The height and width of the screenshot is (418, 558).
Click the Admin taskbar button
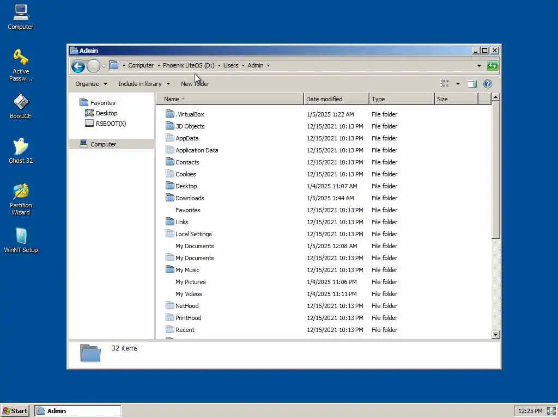tap(78, 411)
